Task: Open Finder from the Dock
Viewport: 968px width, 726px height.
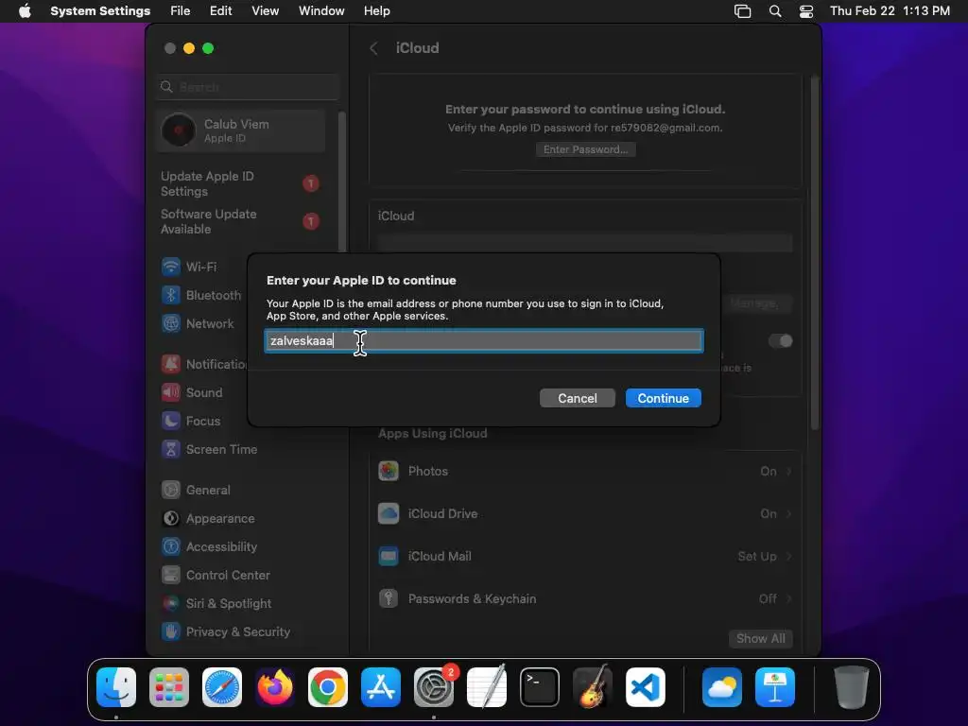Action: tap(116, 687)
